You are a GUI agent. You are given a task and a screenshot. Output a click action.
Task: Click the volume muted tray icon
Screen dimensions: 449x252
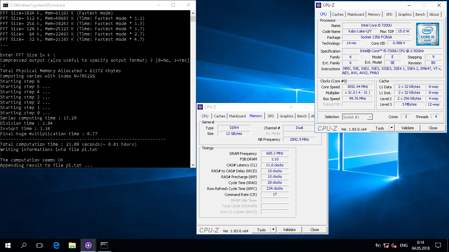pyautogui.click(x=393, y=245)
